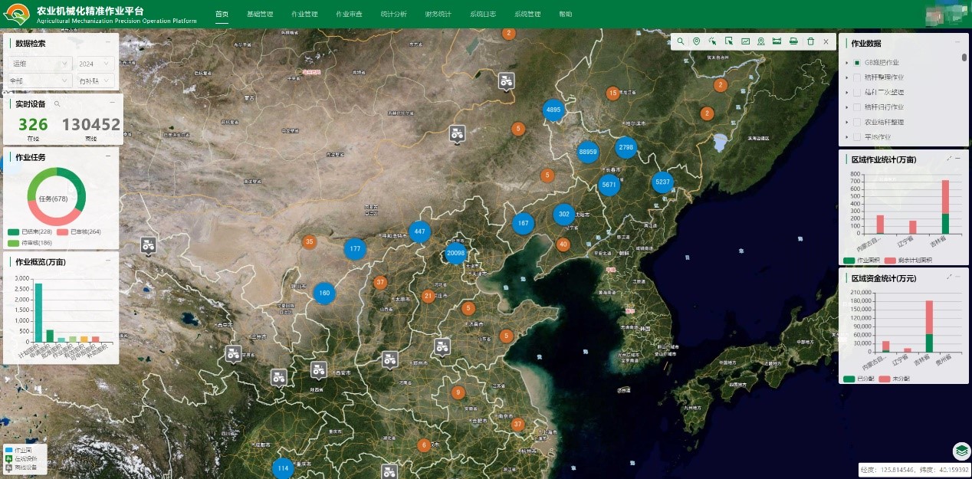The image size is (972, 479).
Task: Open the layer switcher icon
Action: click(961, 451)
